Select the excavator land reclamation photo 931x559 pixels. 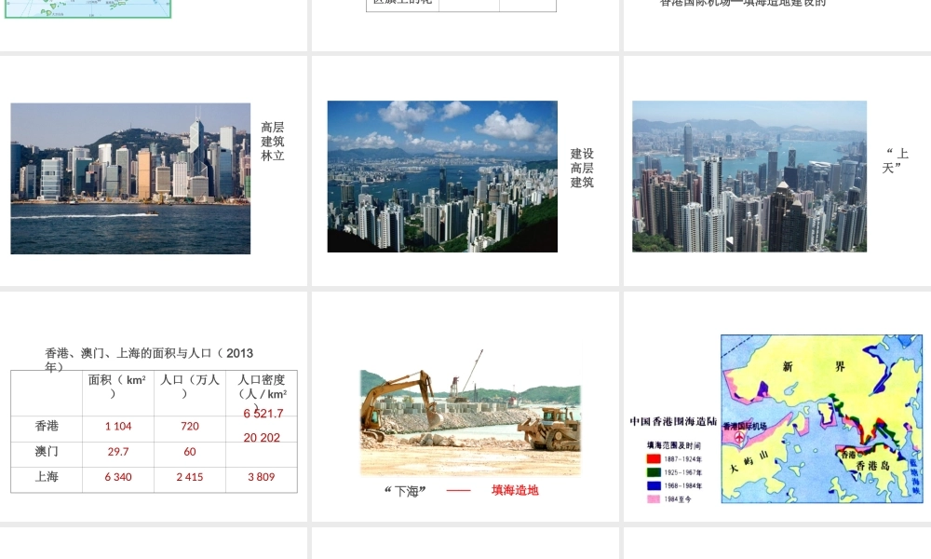coord(470,413)
